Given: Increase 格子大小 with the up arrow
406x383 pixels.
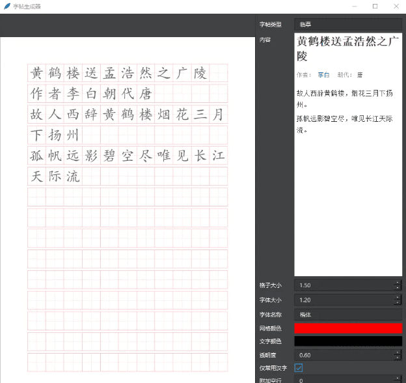Looking at the screenshot, I should tap(398, 282).
